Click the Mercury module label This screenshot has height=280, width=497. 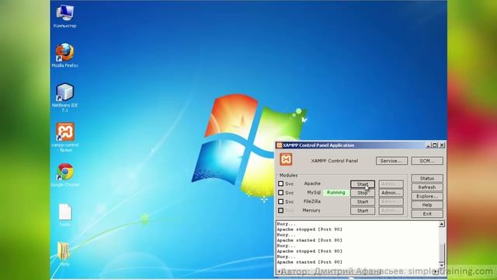(x=311, y=210)
